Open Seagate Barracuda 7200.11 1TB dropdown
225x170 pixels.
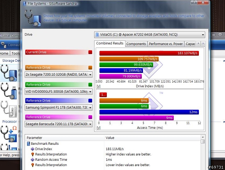pyautogui.click(x=58, y=124)
